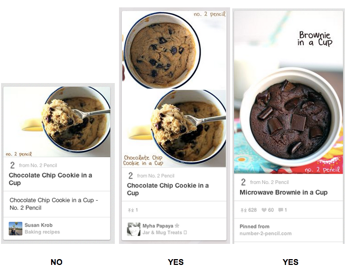Click Chocolate Chip Cookie title on middle pin
The image size is (347, 277).
click(168, 189)
